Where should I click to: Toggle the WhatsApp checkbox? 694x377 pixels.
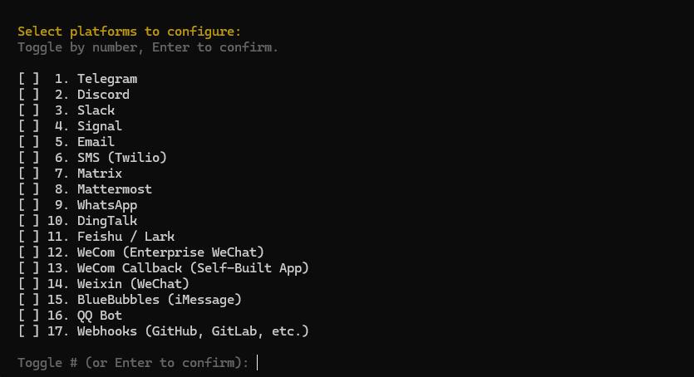[x=28, y=205]
